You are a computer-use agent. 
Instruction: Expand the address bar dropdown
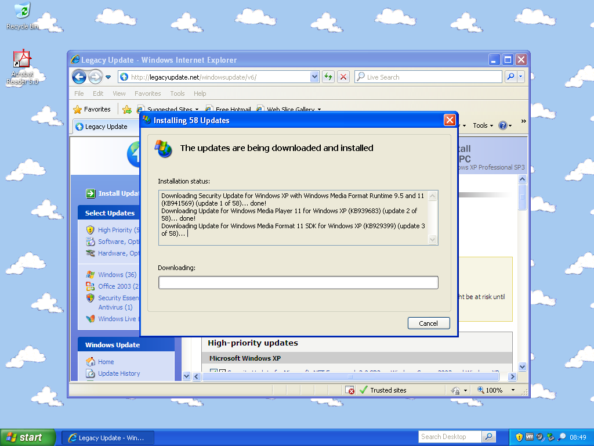(314, 77)
